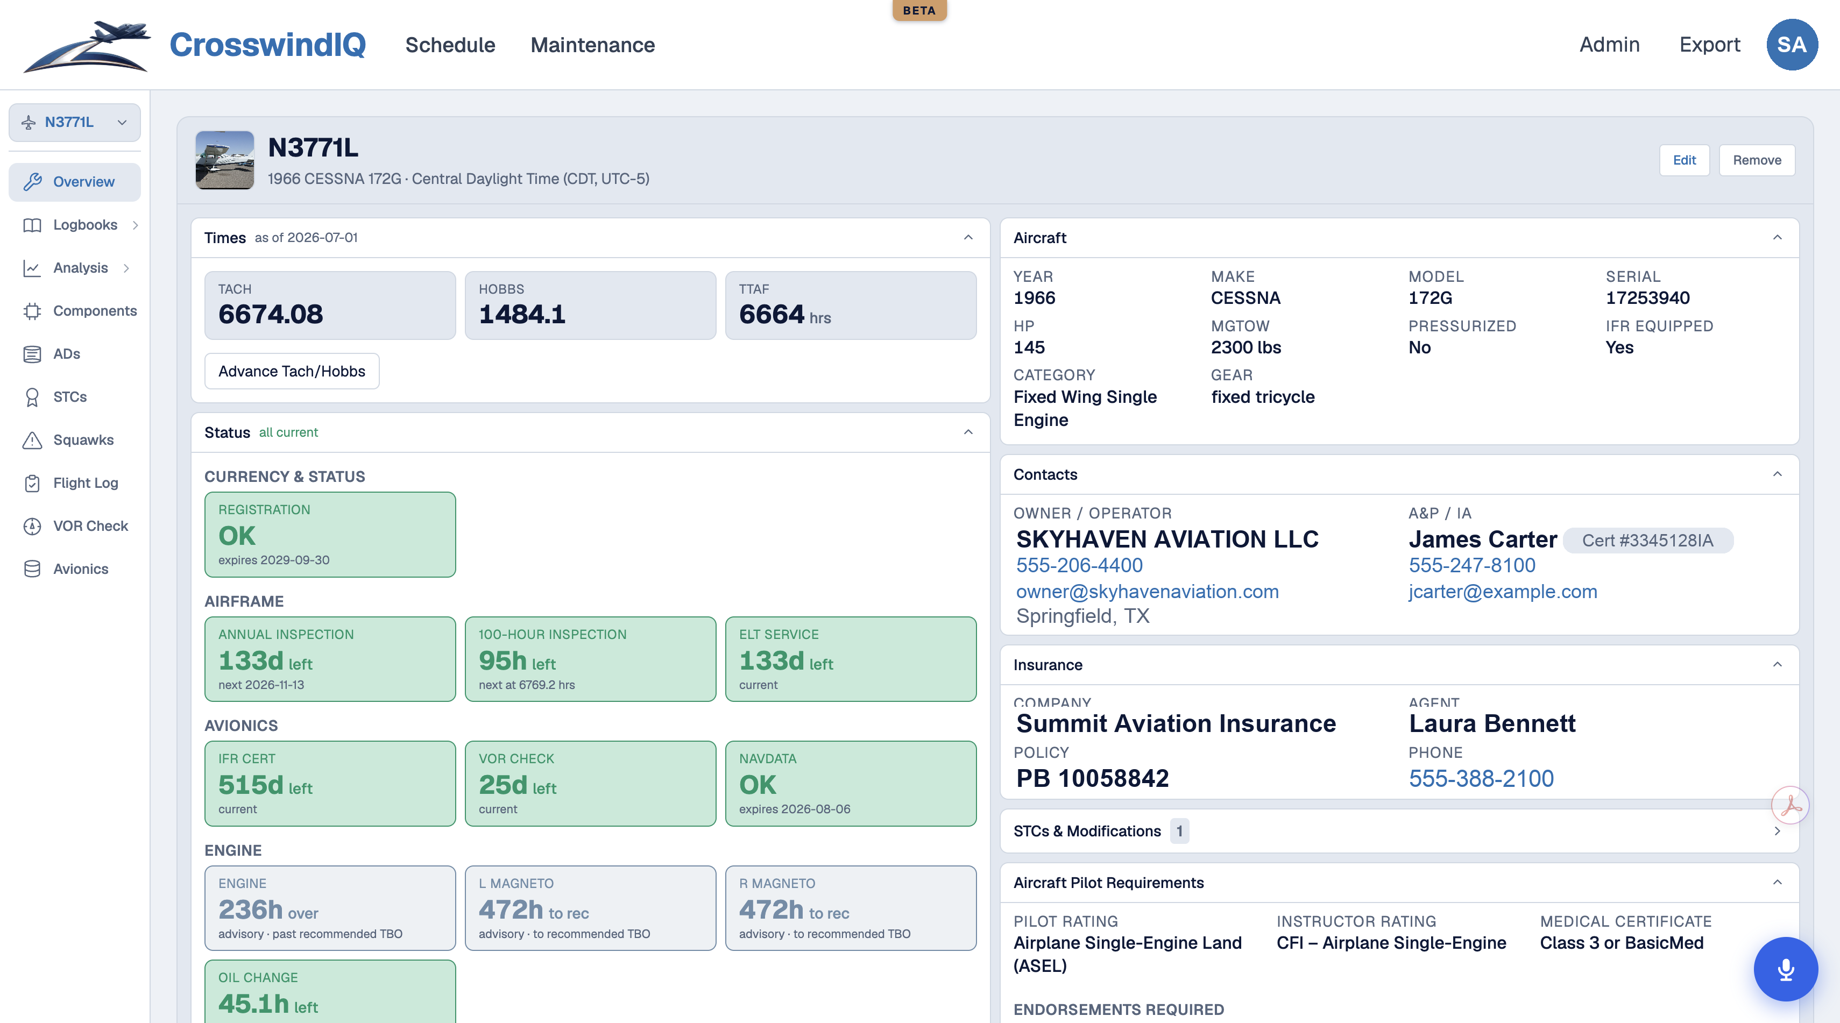
Task: Call insurance agent 555-388-2100
Action: [1481, 778]
